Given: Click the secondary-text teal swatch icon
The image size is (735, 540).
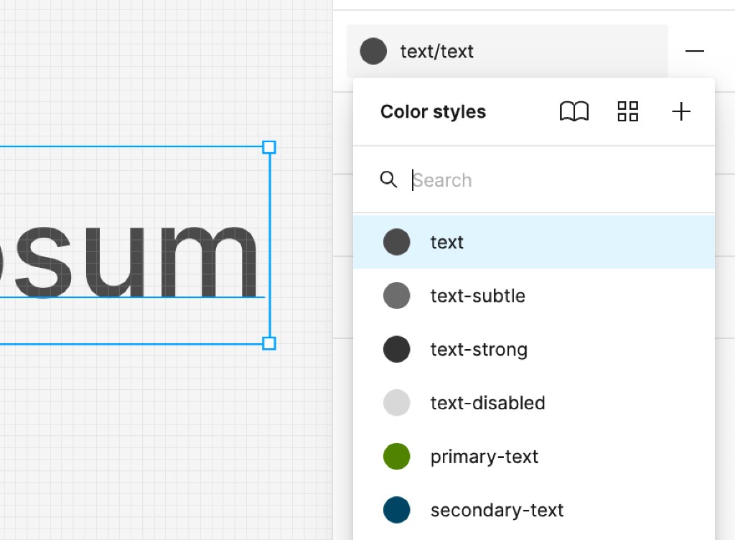Looking at the screenshot, I should [x=397, y=510].
